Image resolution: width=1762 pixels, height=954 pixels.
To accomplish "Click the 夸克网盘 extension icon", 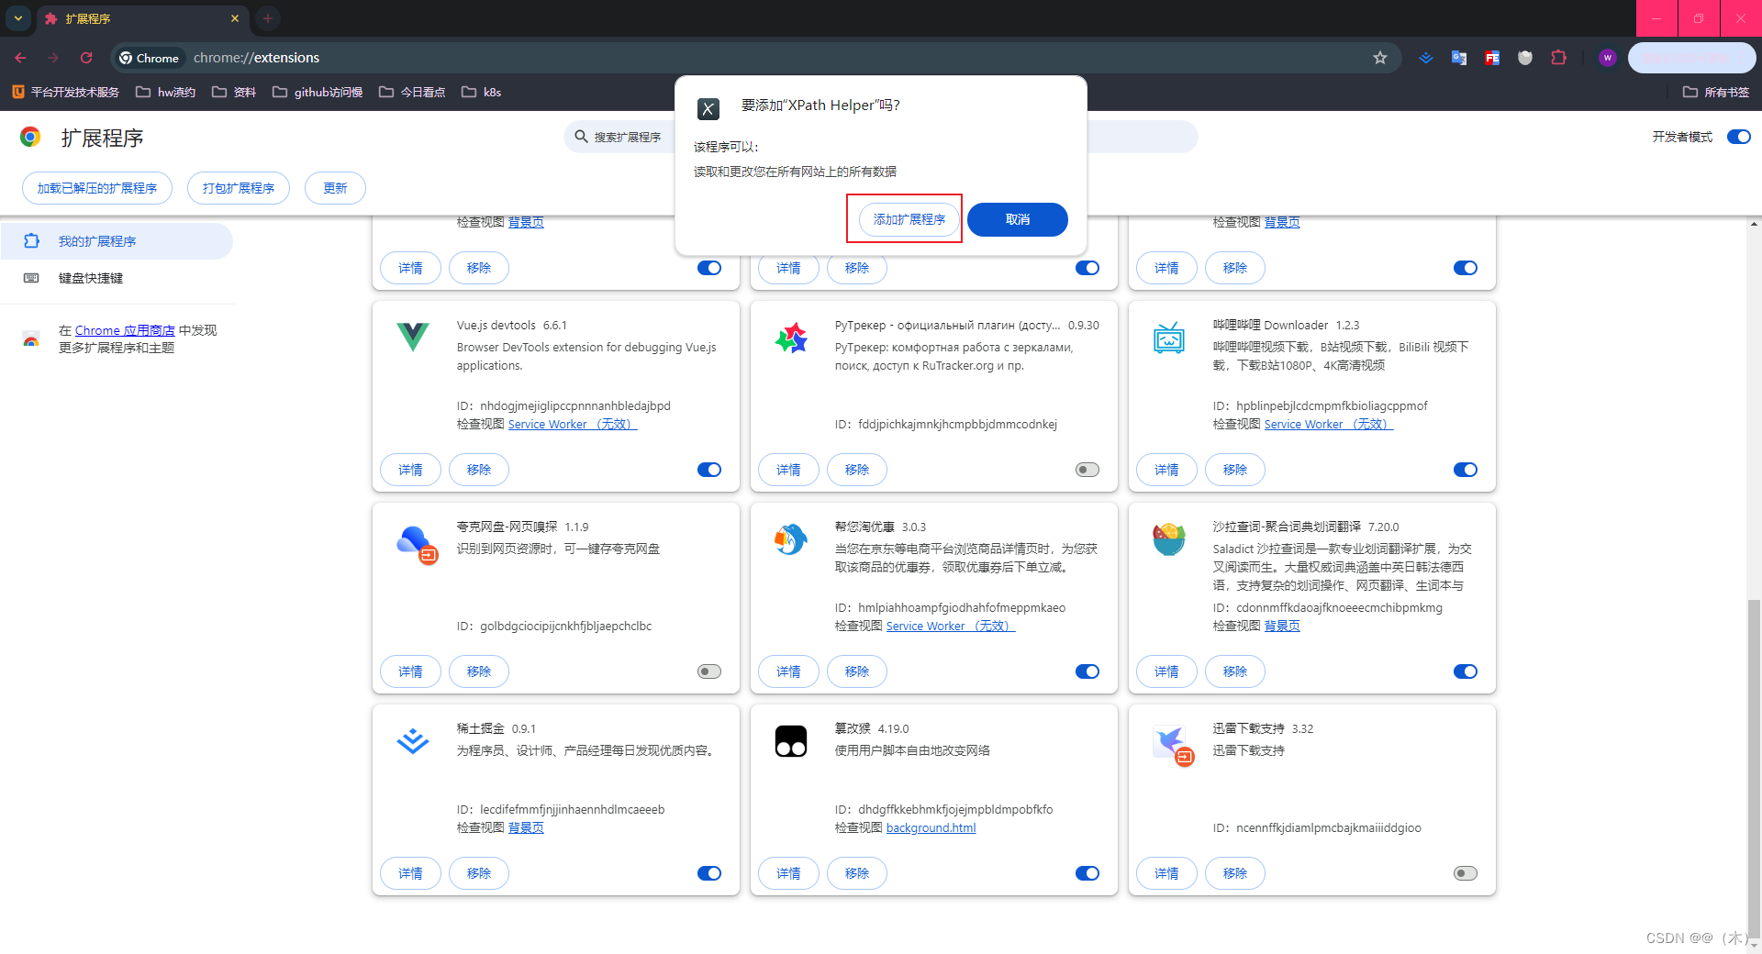I will tap(416, 543).
